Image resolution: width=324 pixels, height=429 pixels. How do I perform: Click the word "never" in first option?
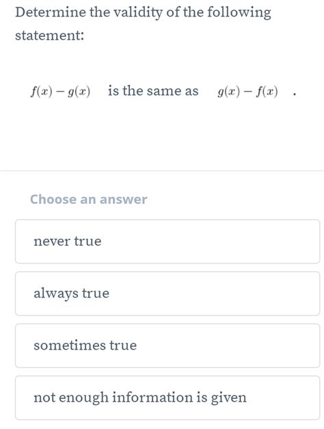[52, 242]
